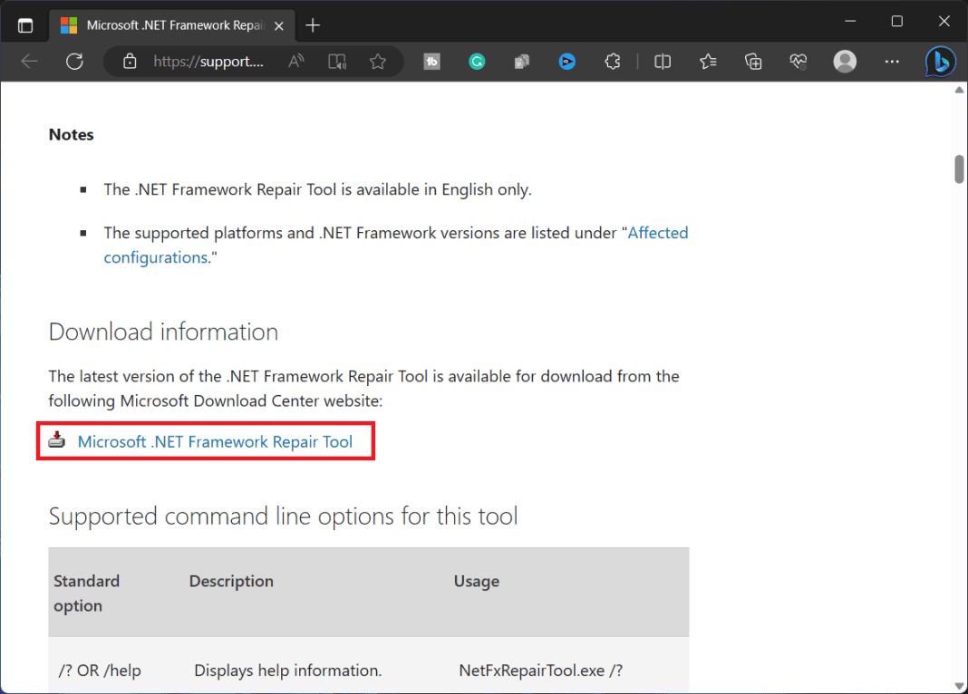Start Read aloud for this page
The width and height of the screenshot is (968, 694).
pos(295,61)
